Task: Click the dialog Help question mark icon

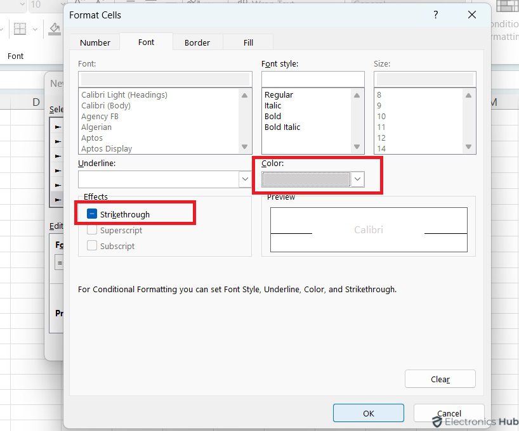Action: tap(436, 15)
